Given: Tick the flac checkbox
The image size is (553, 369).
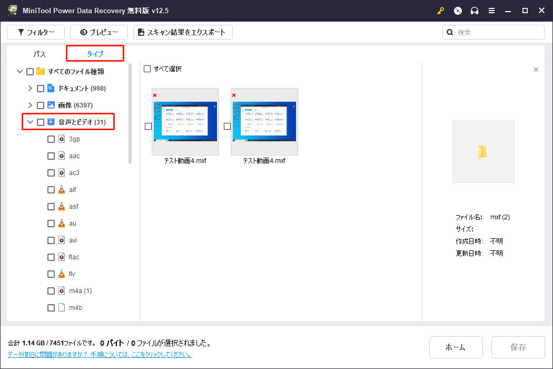Looking at the screenshot, I should point(51,257).
